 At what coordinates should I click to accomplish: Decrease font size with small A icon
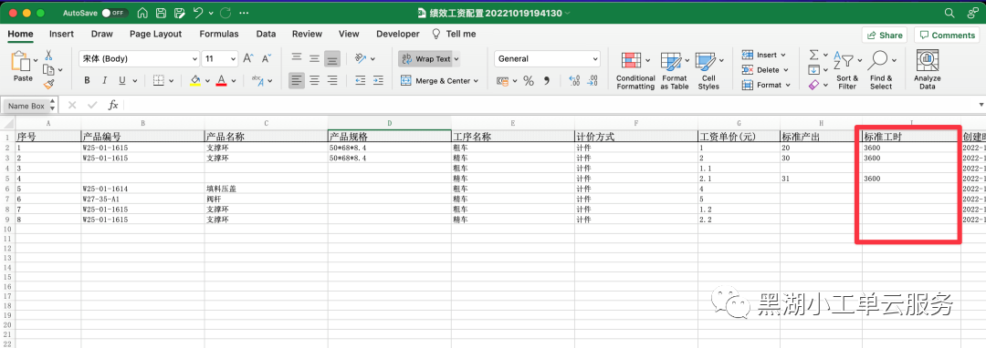(x=266, y=59)
